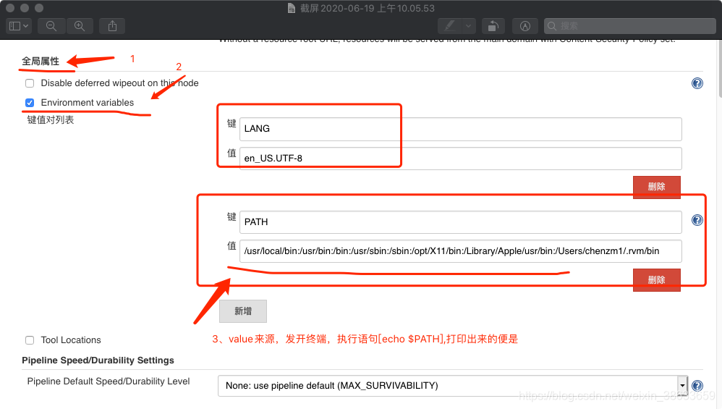Open help for Pipeline Durability Level
Screen dimensions: 722x409
697,386
